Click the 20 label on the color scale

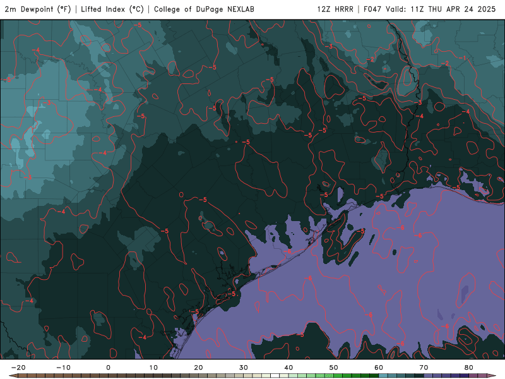coord(198,368)
